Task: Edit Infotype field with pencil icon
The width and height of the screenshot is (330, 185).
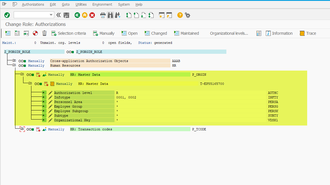Action: click(x=50, y=97)
